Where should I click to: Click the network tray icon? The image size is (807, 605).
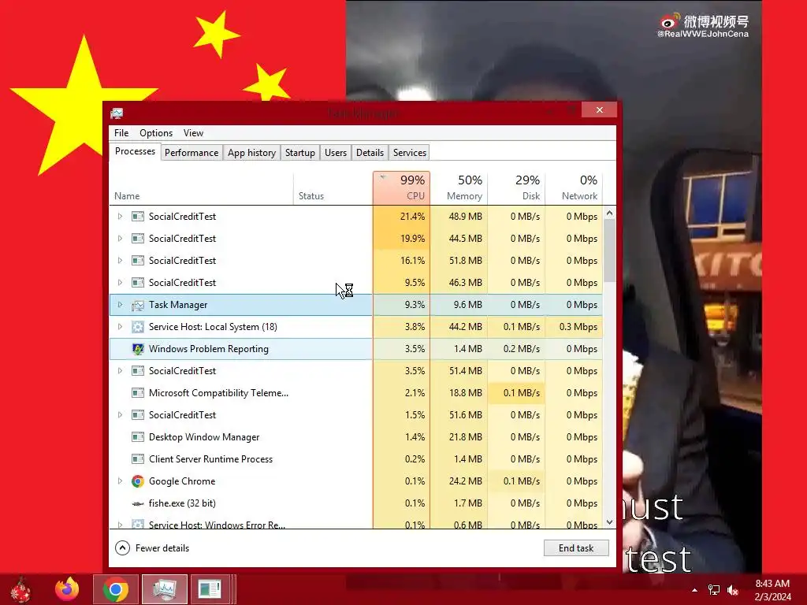(x=713, y=590)
